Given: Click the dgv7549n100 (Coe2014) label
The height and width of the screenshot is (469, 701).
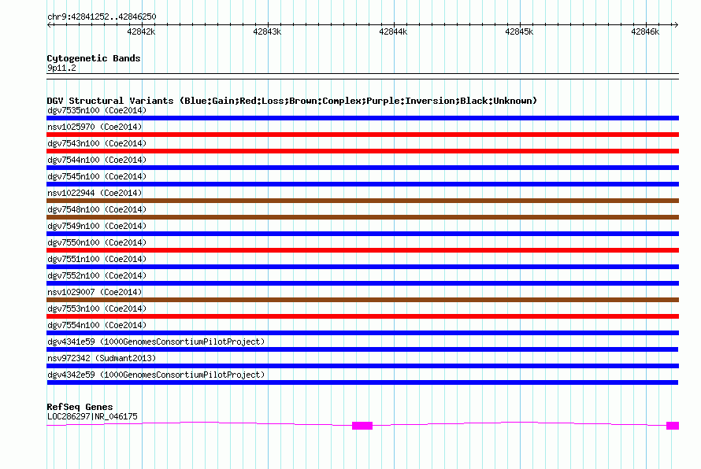Looking at the screenshot, I should click(x=97, y=226).
